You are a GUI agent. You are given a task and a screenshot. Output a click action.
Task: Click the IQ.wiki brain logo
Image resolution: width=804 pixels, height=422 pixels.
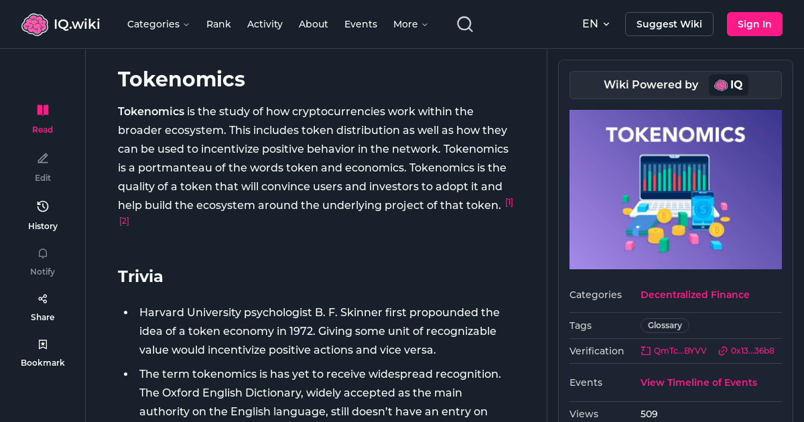pos(35,23)
